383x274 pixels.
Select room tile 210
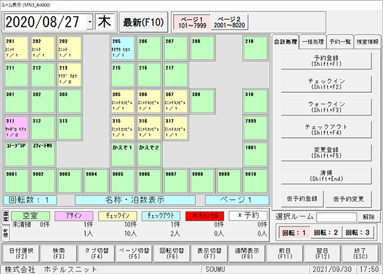click(x=256, y=48)
